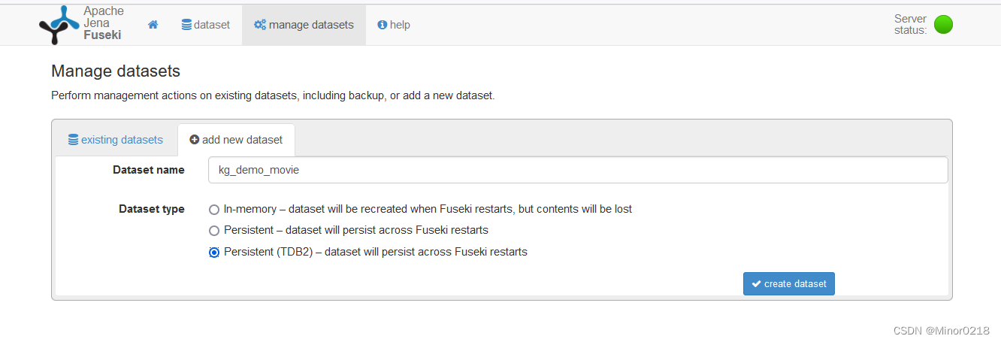
Task: Click the database icon on existing datasets tab
Action: (x=73, y=140)
